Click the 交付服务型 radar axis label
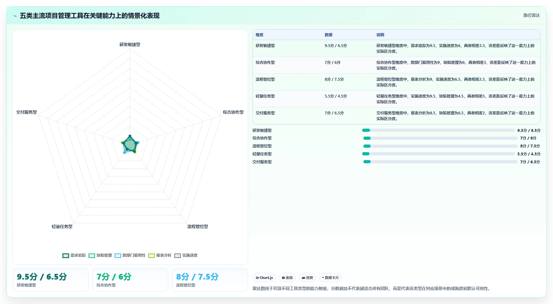 click(x=27, y=112)
